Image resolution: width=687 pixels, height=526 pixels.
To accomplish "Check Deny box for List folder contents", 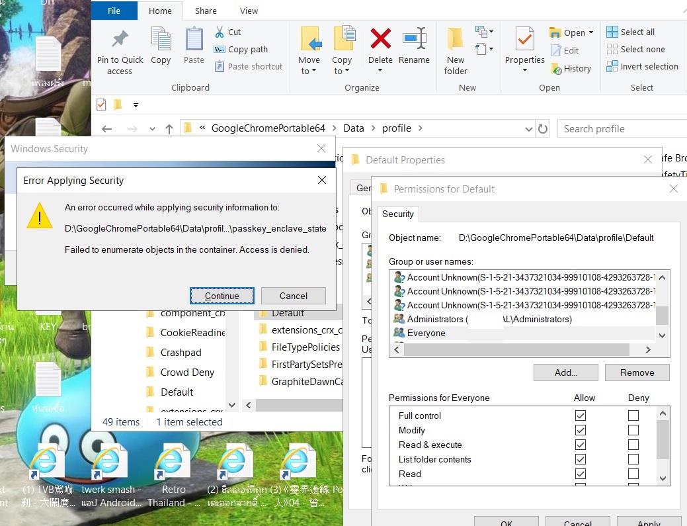I will (x=633, y=459).
